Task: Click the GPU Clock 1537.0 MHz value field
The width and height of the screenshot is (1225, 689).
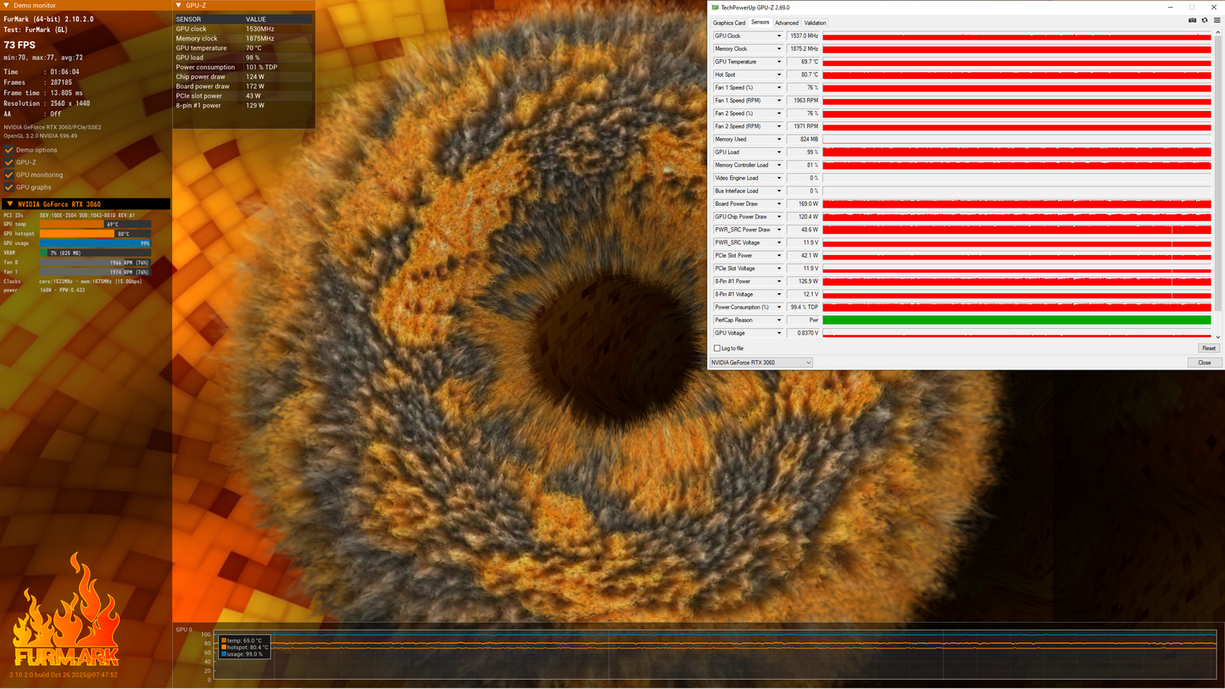Action: point(804,36)
